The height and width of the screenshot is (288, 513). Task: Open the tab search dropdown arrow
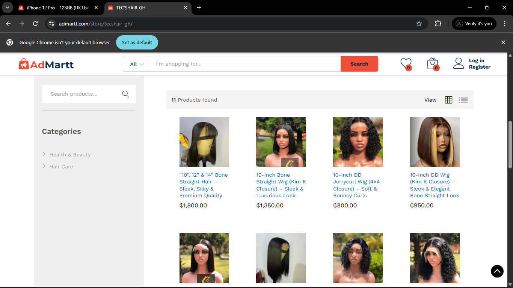coord(7,7)
